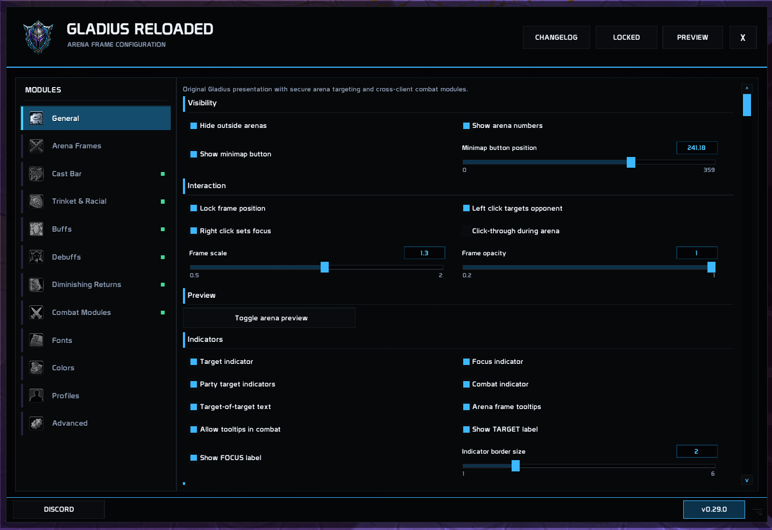The image size is (772, 530).
Task: Open the Diminishing Returns module icon
Action: (36, 284)
